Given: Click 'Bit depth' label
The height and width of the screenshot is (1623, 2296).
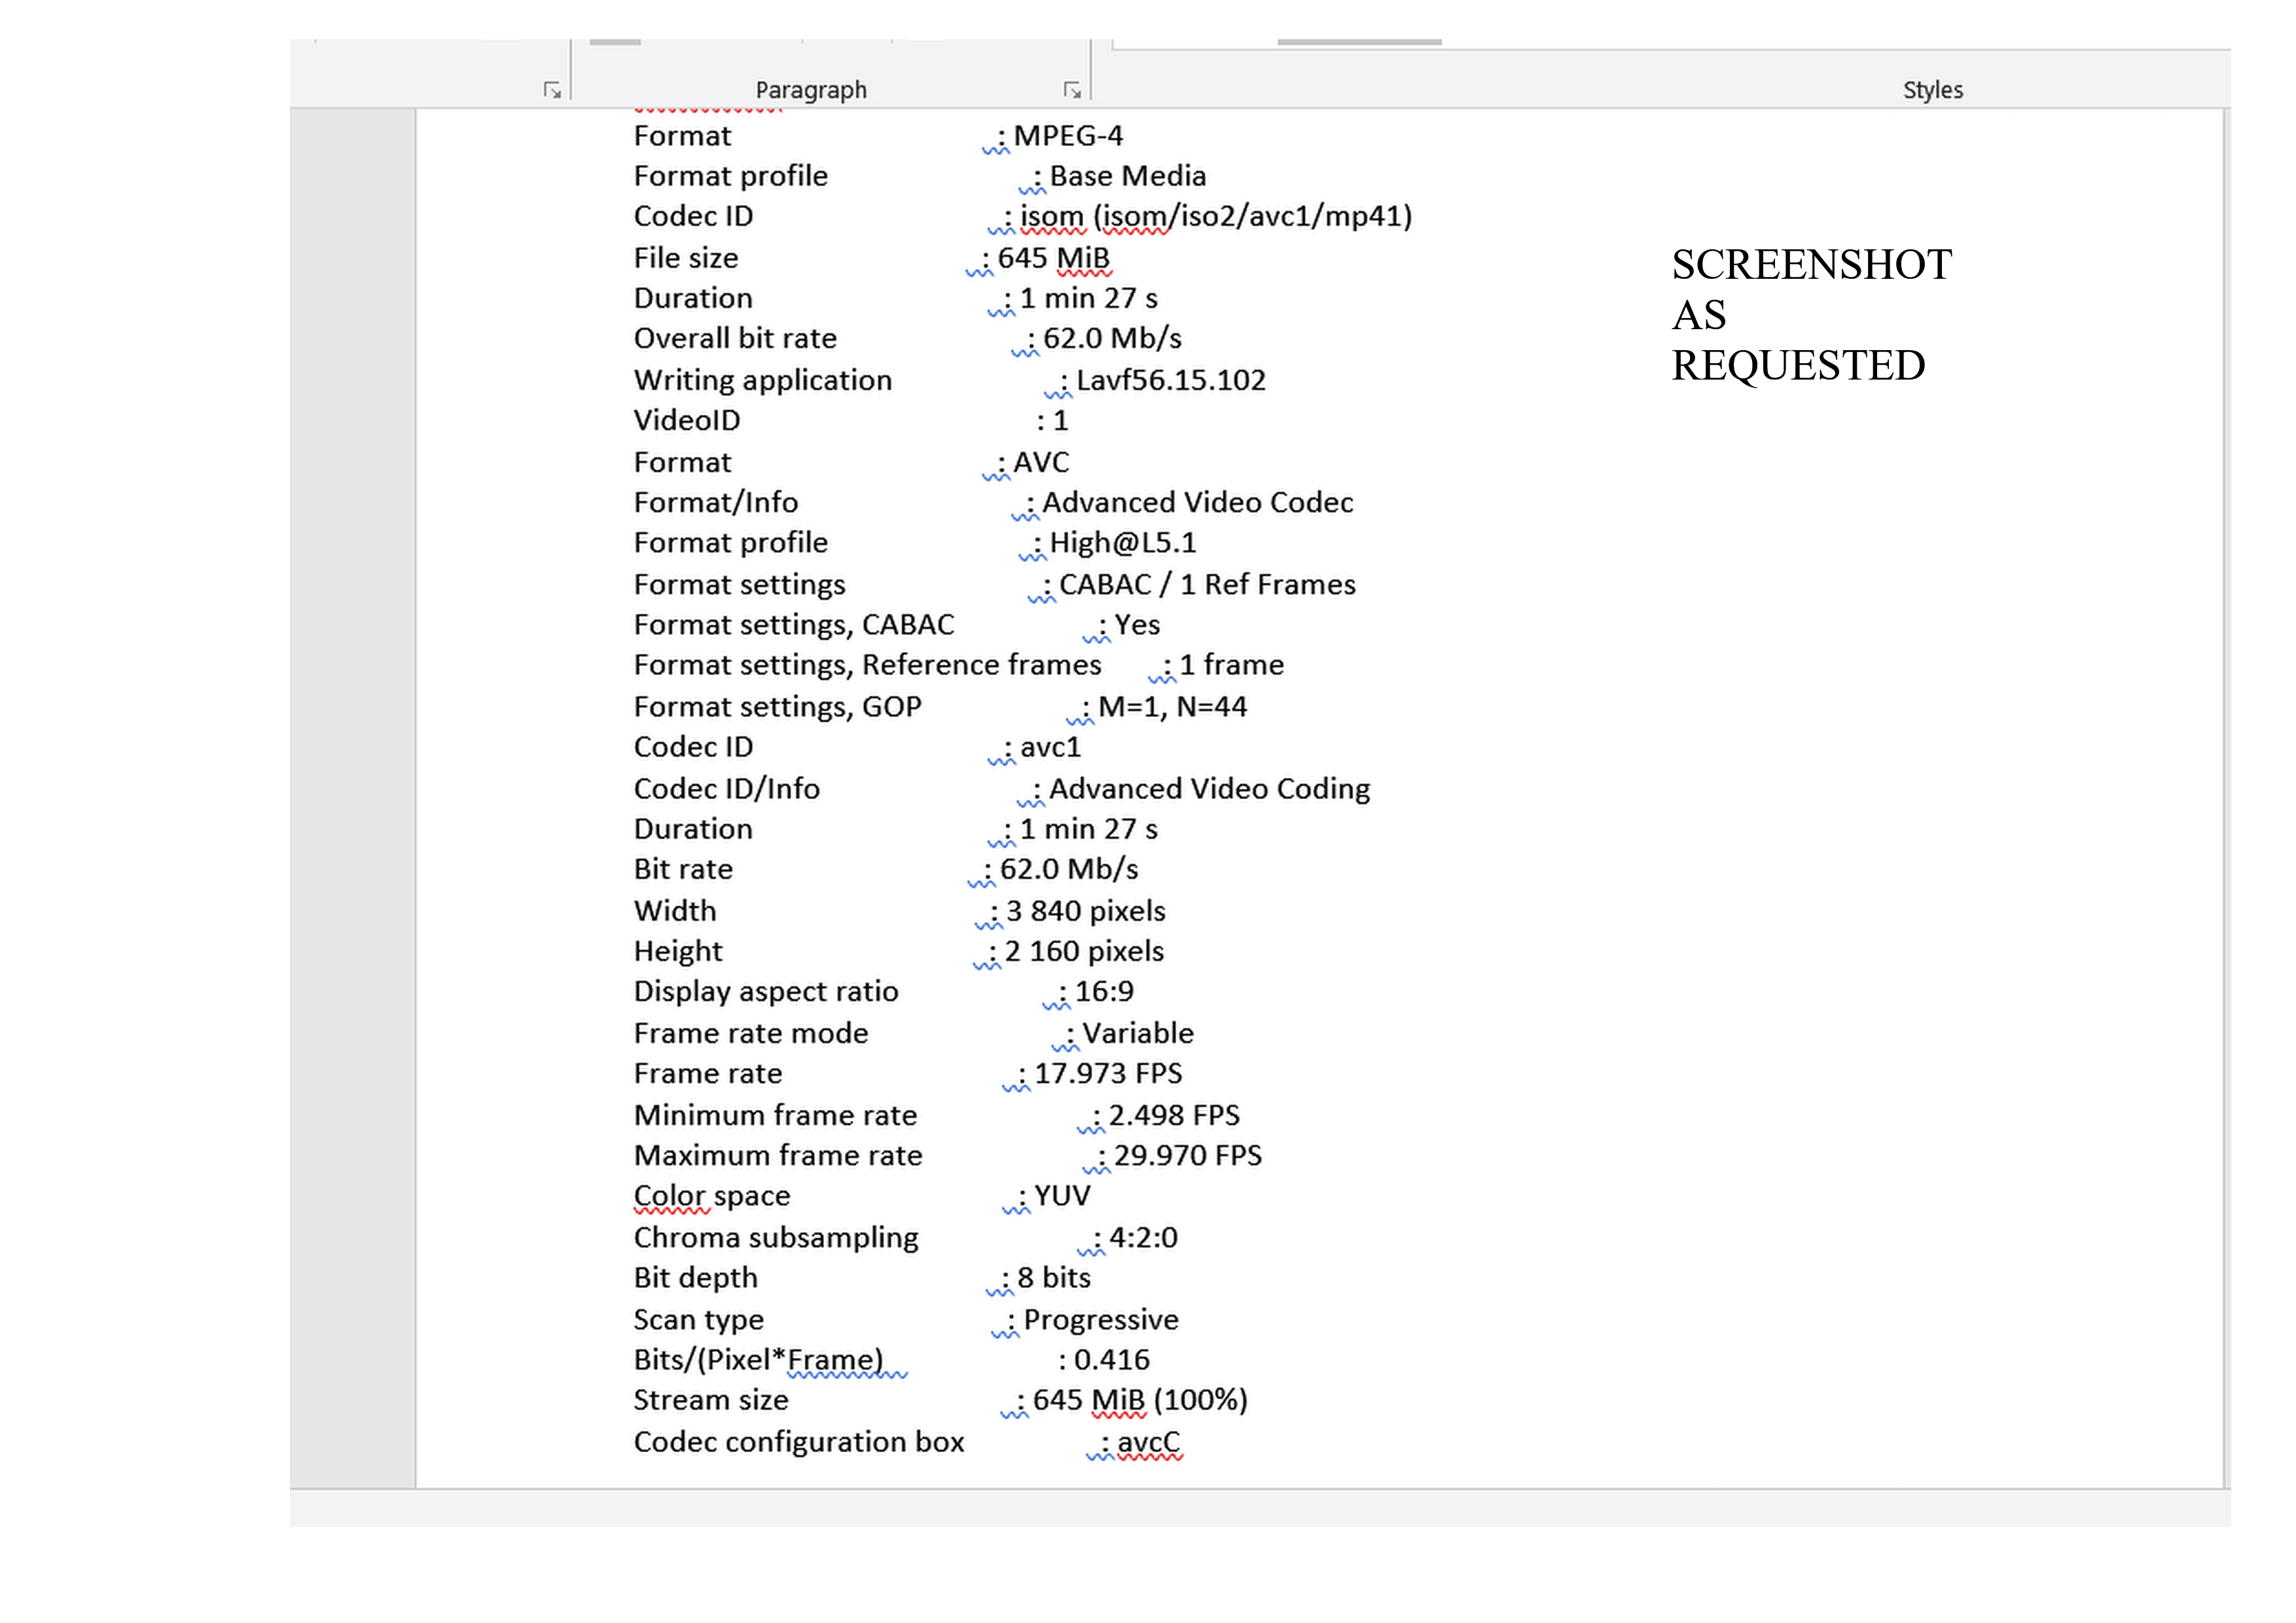Looking at the screenshot, I should [x=696, y=1278].
